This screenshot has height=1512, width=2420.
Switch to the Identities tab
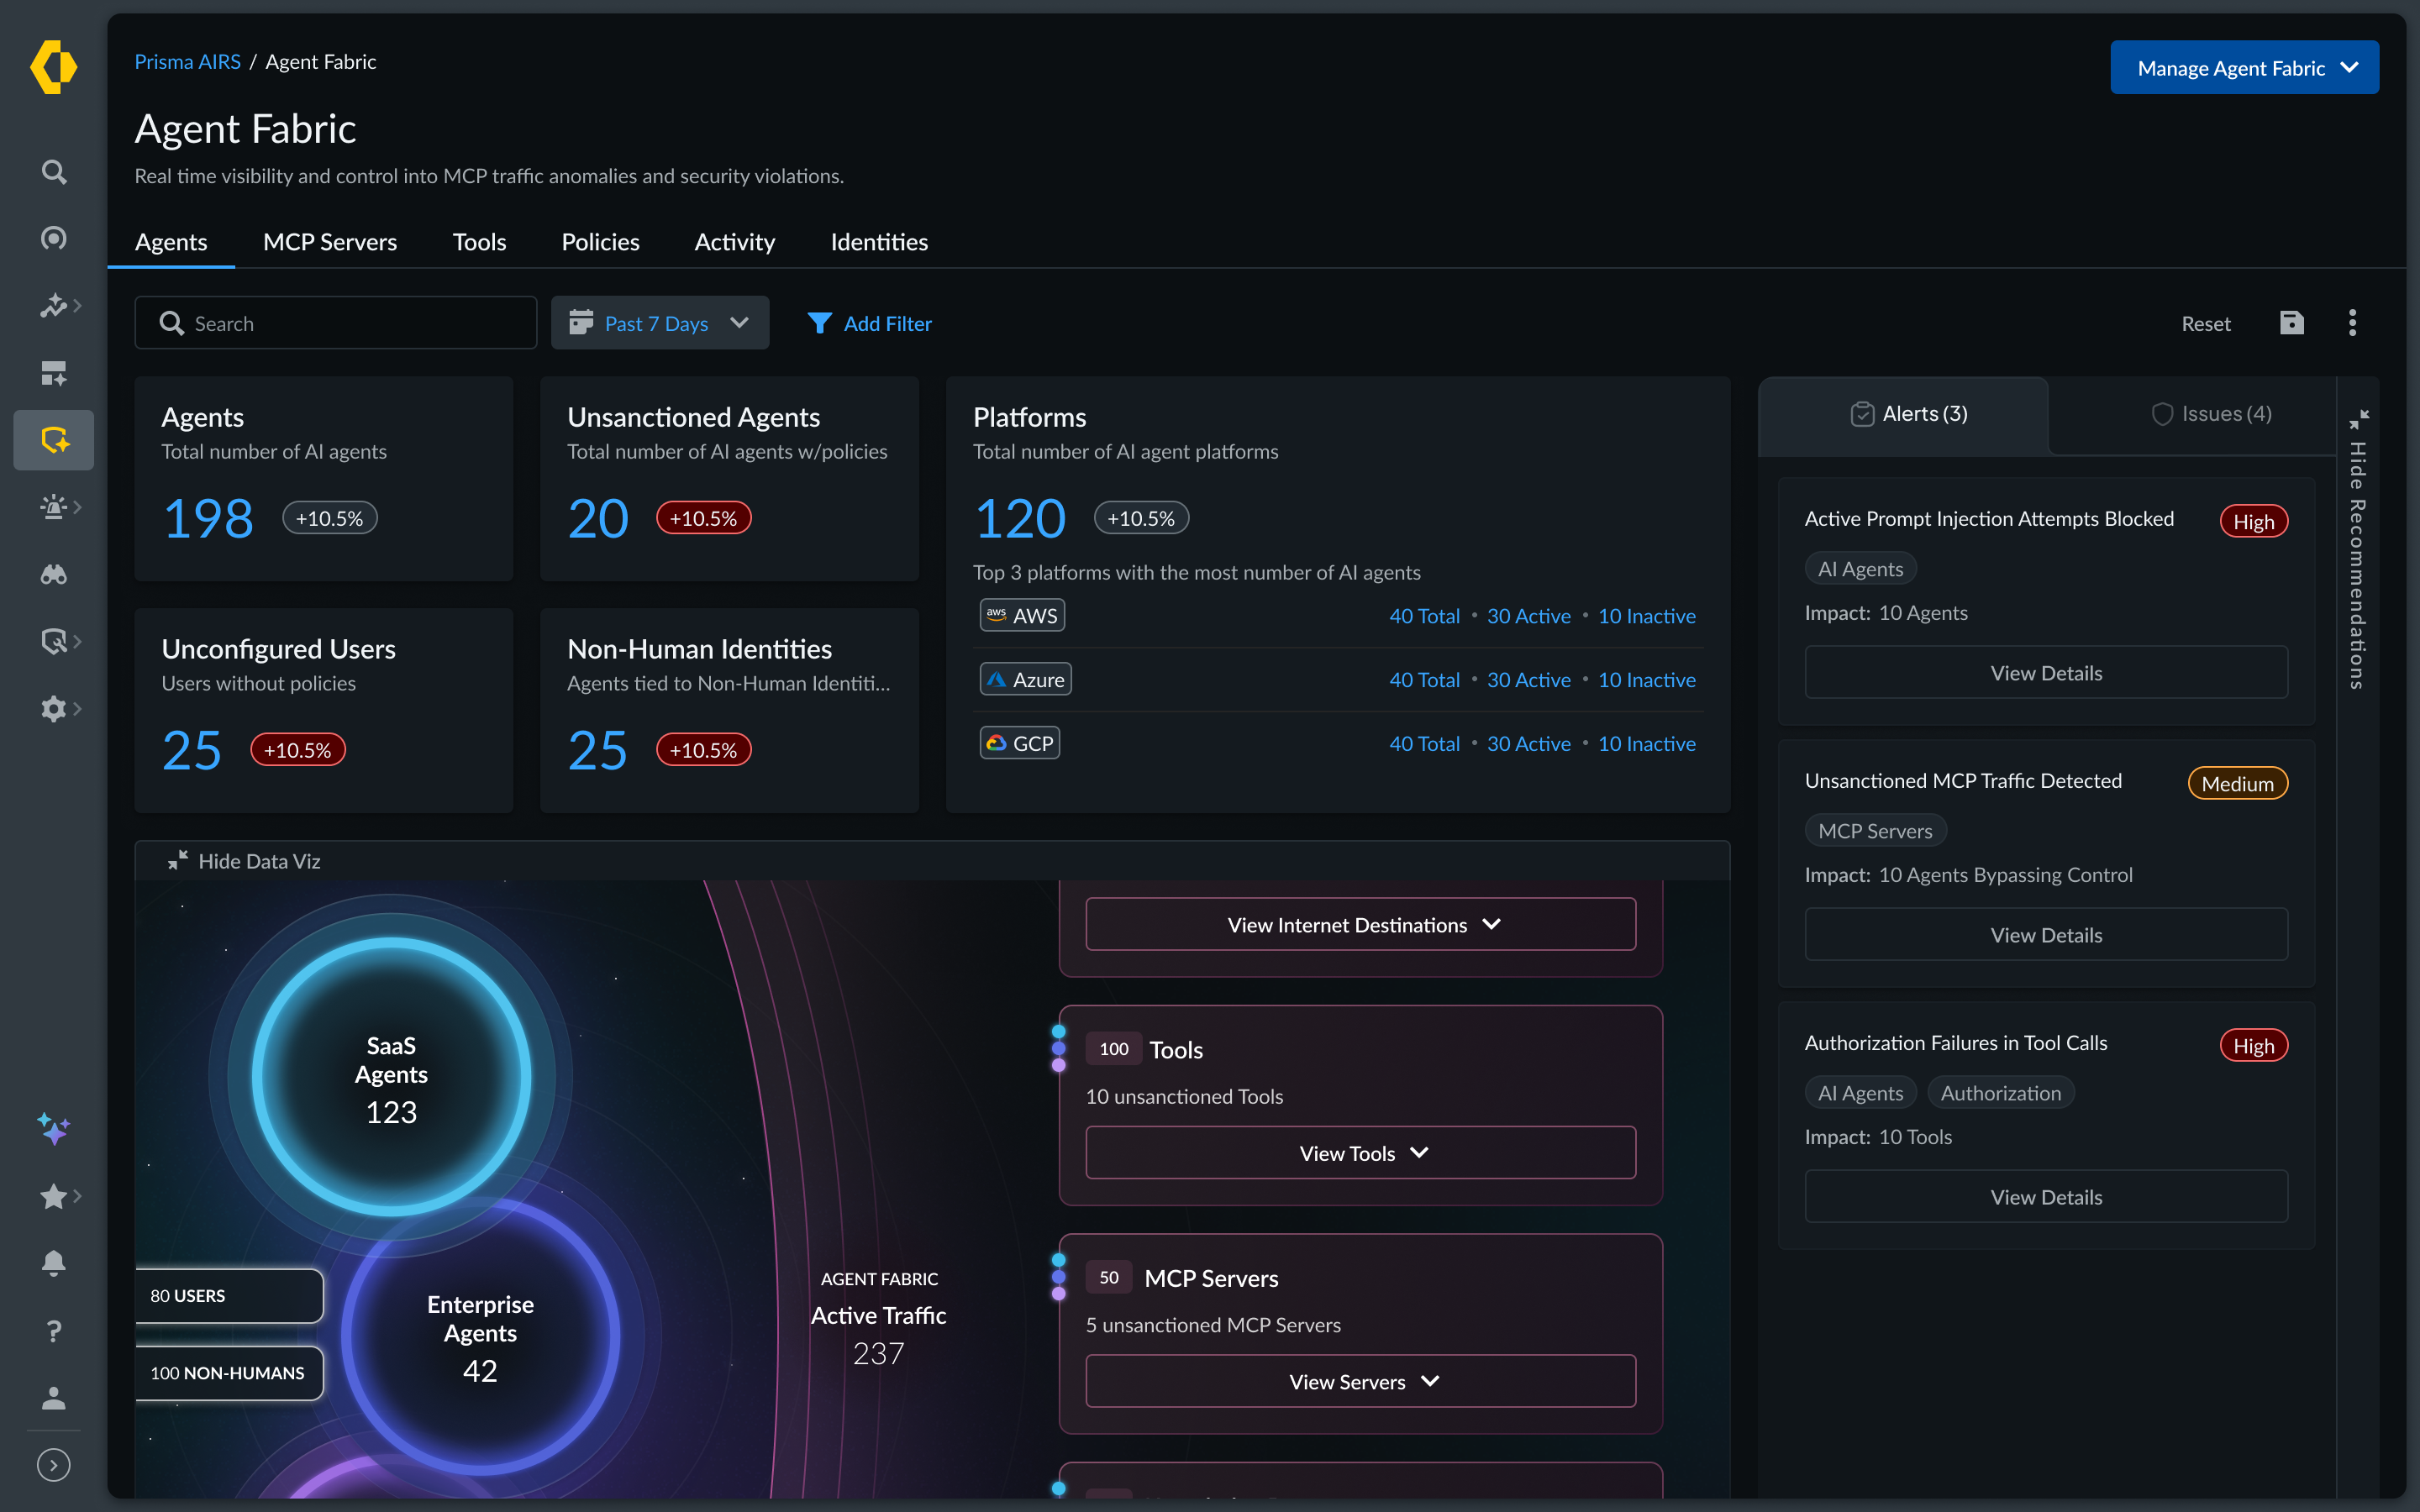[x=879, y=242]
